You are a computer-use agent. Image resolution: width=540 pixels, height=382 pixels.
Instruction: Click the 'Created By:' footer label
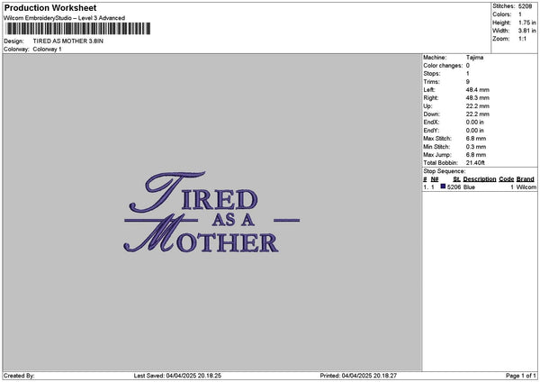[x=19, y=376]
